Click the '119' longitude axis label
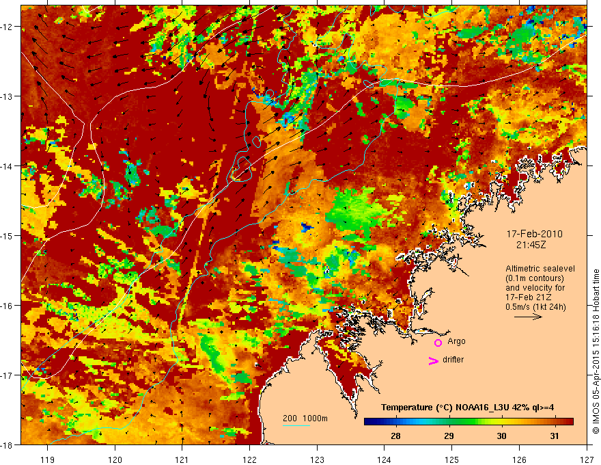This screenshot has width=601, height=465. [48, 460]
